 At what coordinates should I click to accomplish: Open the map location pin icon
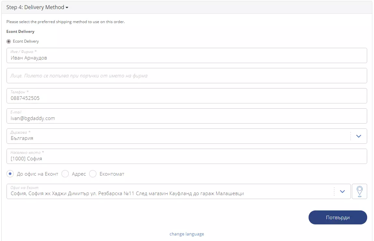pyautogui.click(x=359, y=191)
